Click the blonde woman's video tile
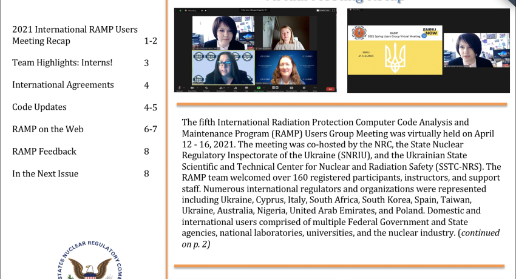The image size is (516, 279). [286, 33]
